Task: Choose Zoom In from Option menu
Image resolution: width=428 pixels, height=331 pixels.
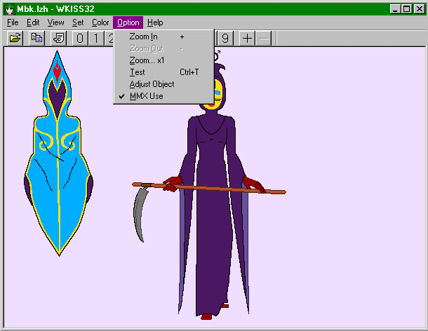Action: [143, 36]
